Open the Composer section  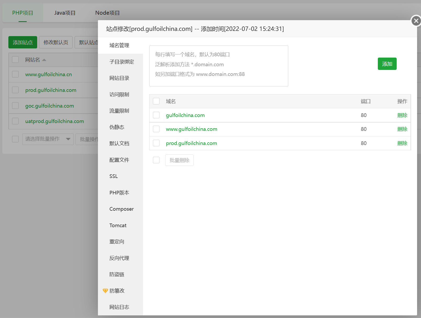tap(120, 209)
